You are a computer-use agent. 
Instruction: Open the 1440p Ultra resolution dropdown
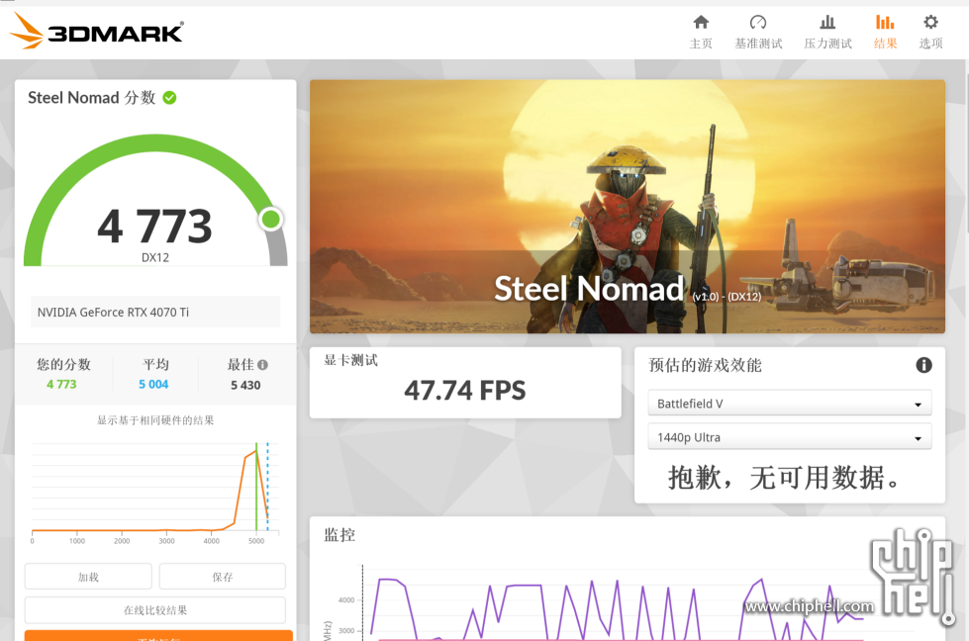point(789,437)
